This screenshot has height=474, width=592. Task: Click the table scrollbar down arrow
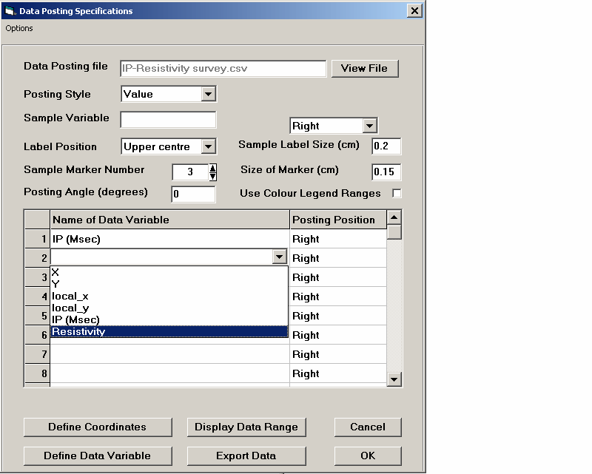pos(394,379)
